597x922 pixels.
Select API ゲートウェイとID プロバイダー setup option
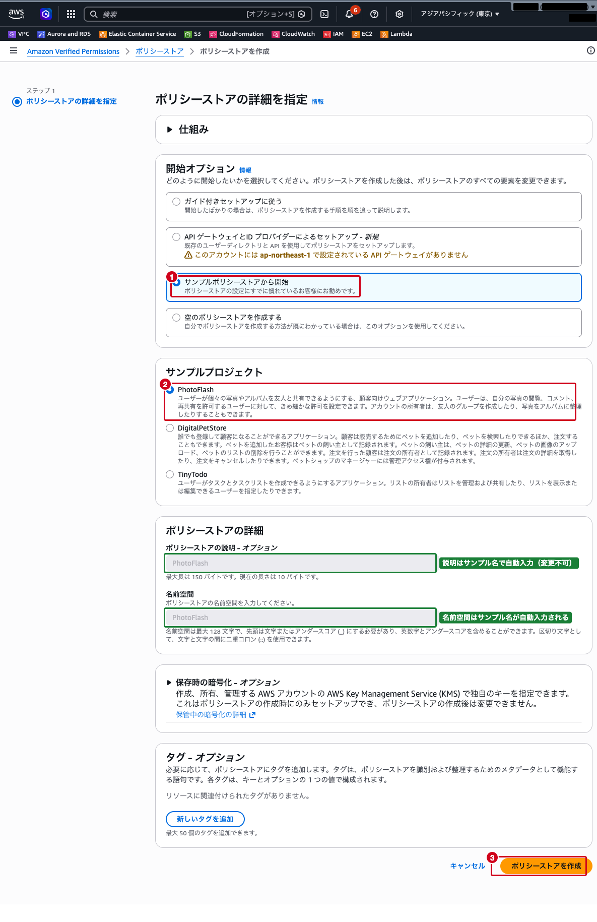click(x=176, y=237)
